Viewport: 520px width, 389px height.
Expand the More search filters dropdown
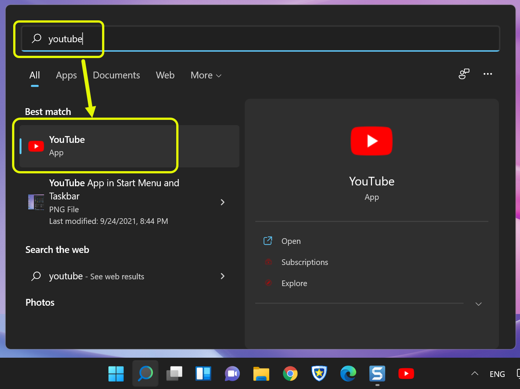tap(206, 75)
